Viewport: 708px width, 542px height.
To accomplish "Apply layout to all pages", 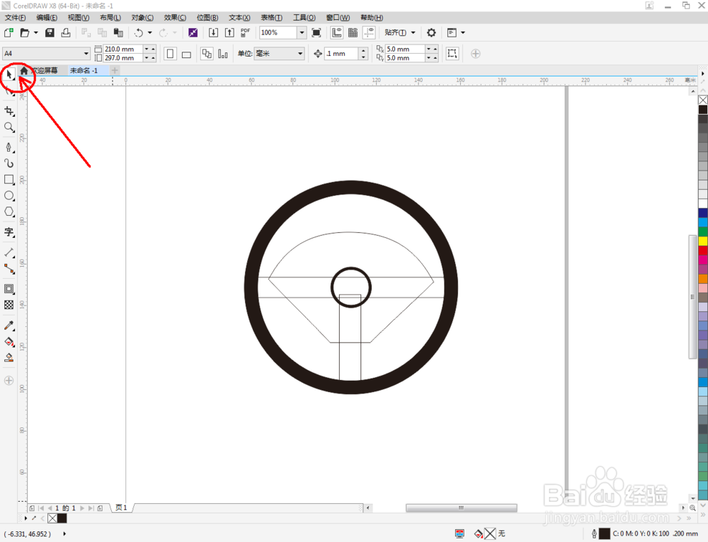I will (207, 54).
